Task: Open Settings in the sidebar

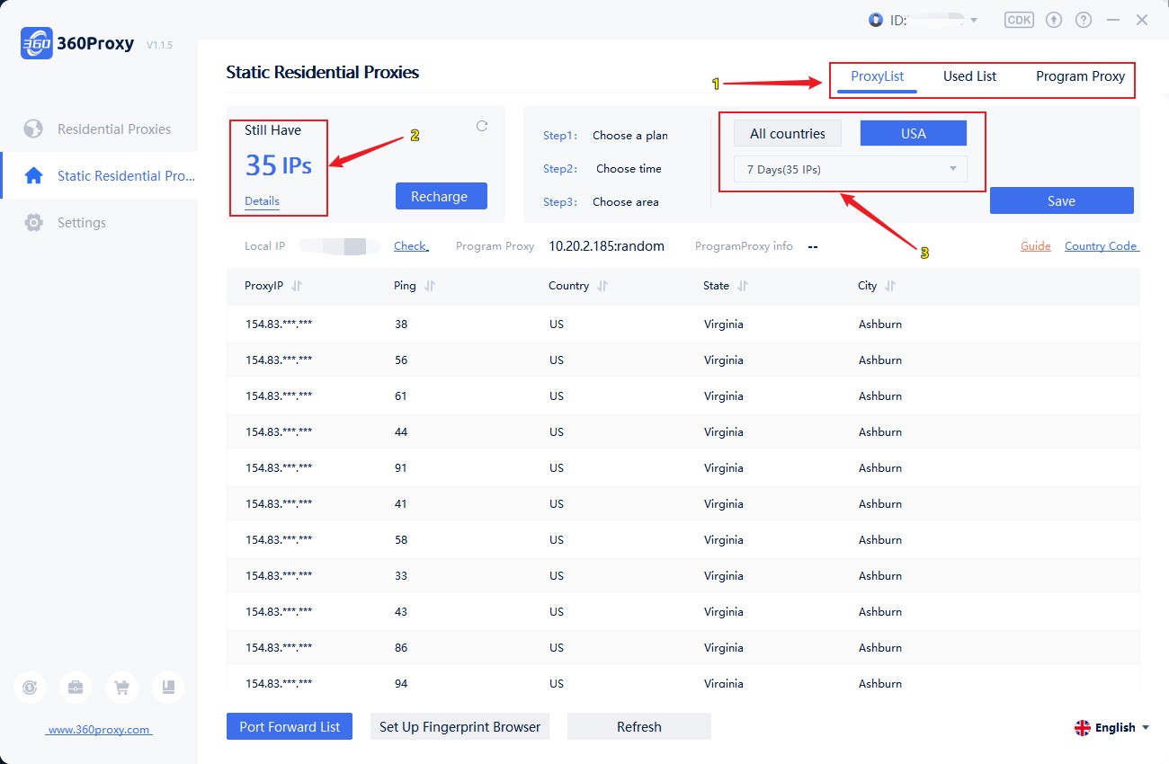Action: tap(99, 223)
